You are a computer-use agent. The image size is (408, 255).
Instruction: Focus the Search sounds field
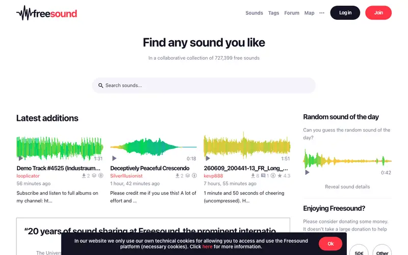[x=203, y=85]
